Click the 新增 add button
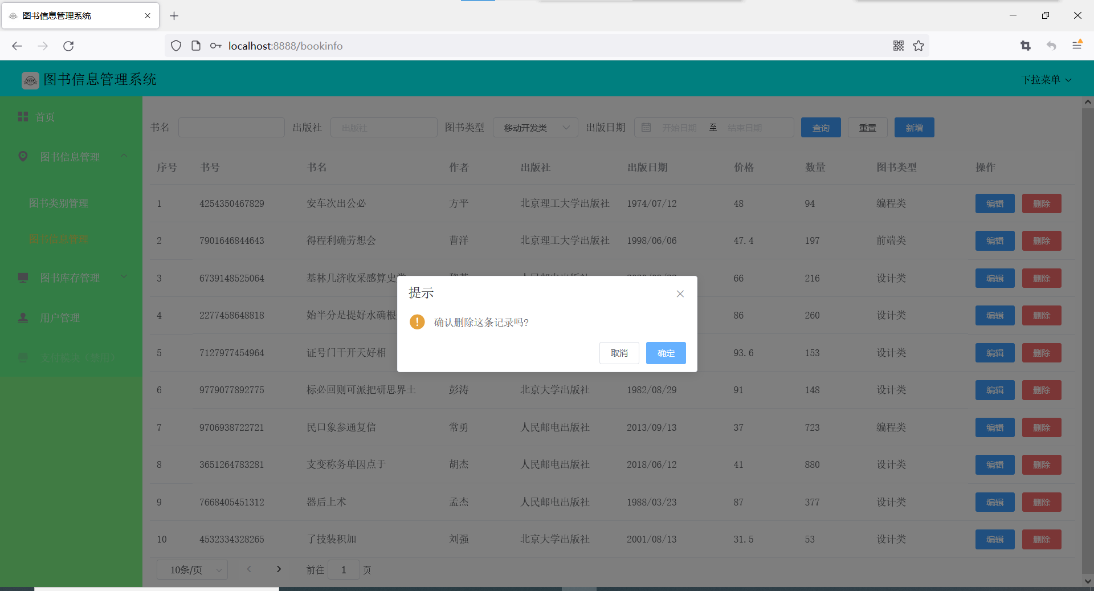 click(x=914, y=128)
